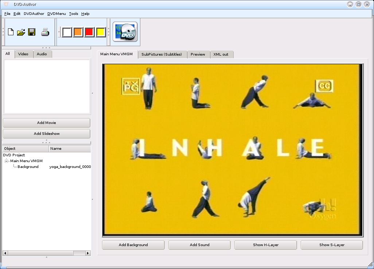Select the white color swatch
374x269 pixels.
click(67, 32)
